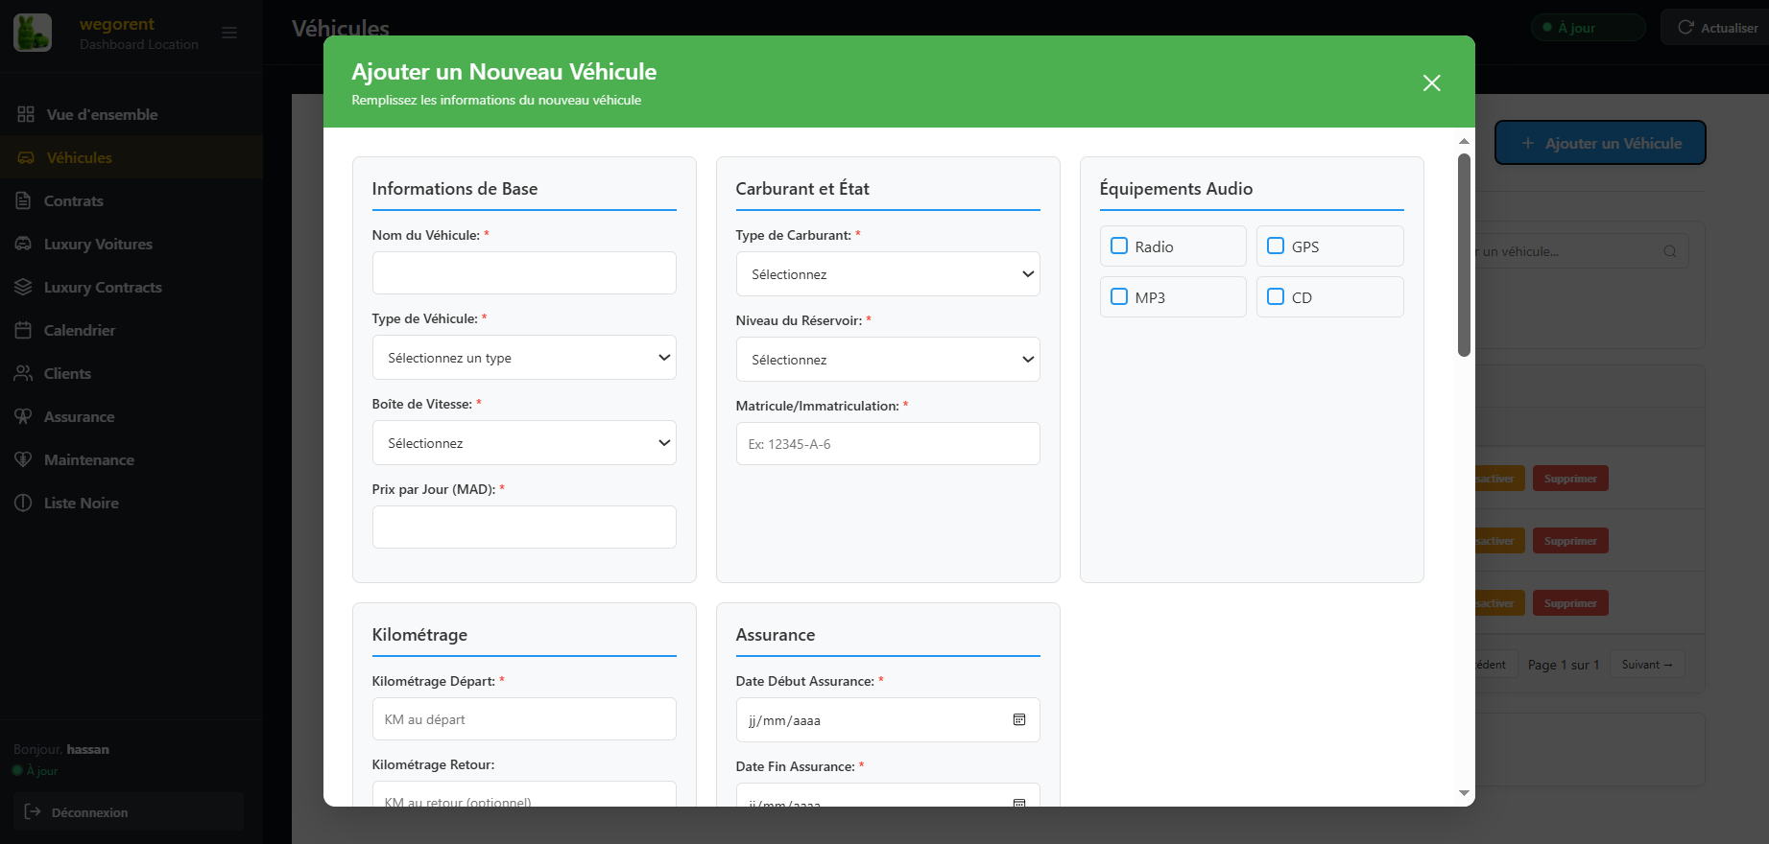Click the Liste Noire icon in sidebar

[x=24, y=503]
